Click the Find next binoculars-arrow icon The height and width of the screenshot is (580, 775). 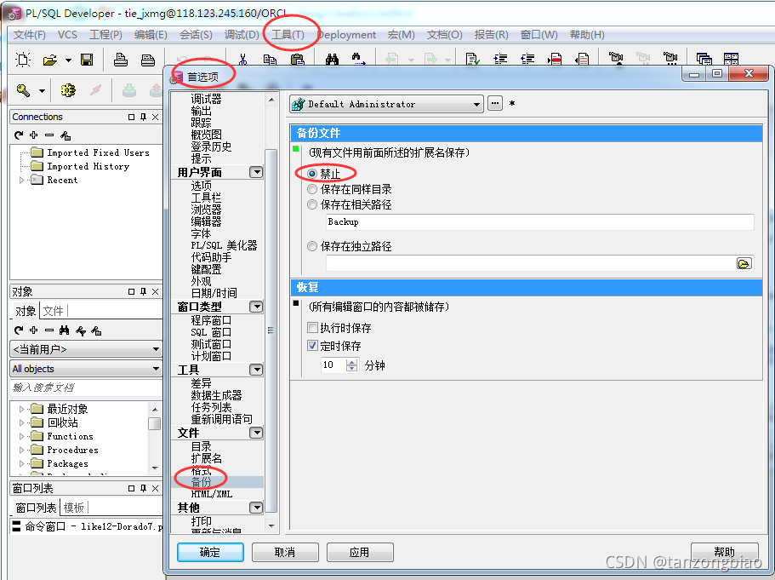coord(359,60)
